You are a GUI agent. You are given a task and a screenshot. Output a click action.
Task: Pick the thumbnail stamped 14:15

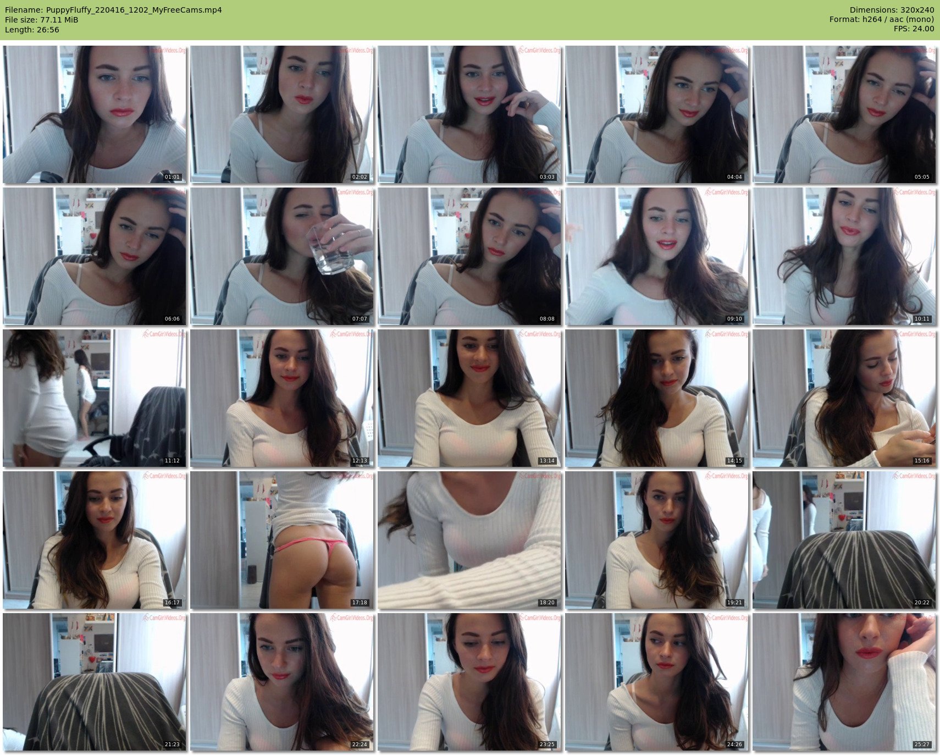(x=657, y=398)
